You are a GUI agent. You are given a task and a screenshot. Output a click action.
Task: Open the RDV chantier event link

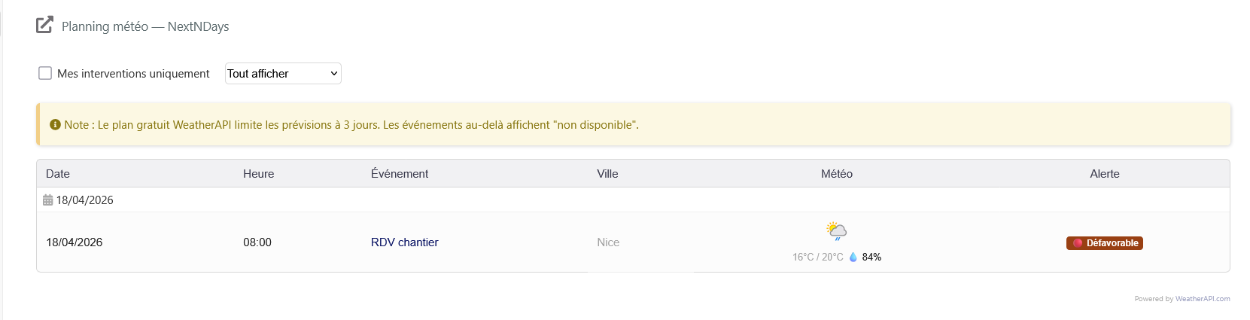(x=404, y=242)
